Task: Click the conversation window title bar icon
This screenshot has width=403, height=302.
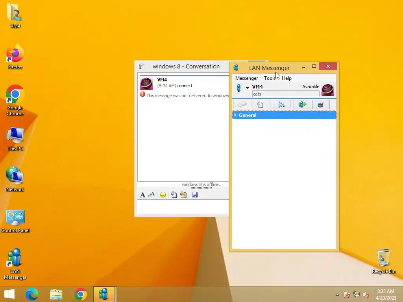Action: point(142,66)
